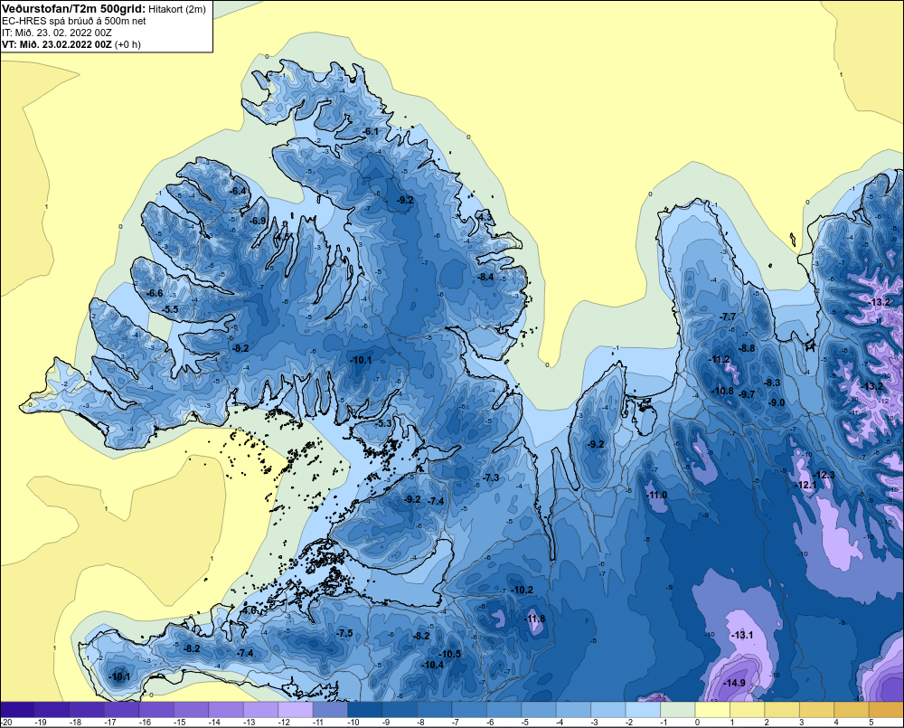Select the -12.1 temperature value

[x=806, y=485]
